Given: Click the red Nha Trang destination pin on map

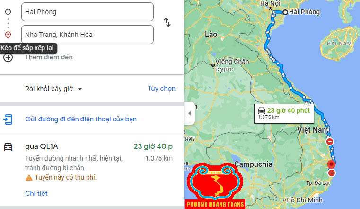Looking at the screenshot, I should click(x=332, y=164).
